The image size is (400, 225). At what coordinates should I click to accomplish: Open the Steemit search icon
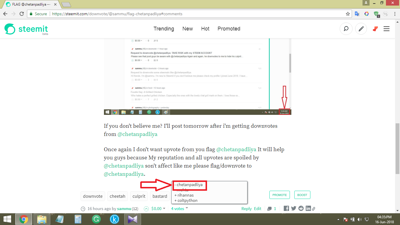click(x=346, y=29)
